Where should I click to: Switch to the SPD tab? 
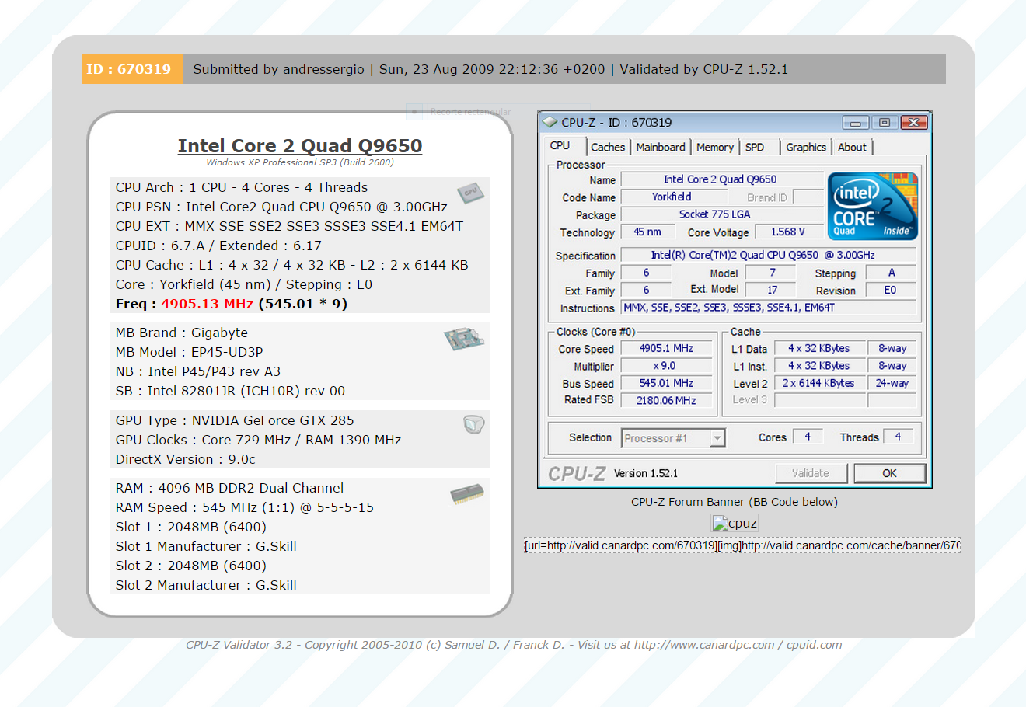tap(755, 147)
